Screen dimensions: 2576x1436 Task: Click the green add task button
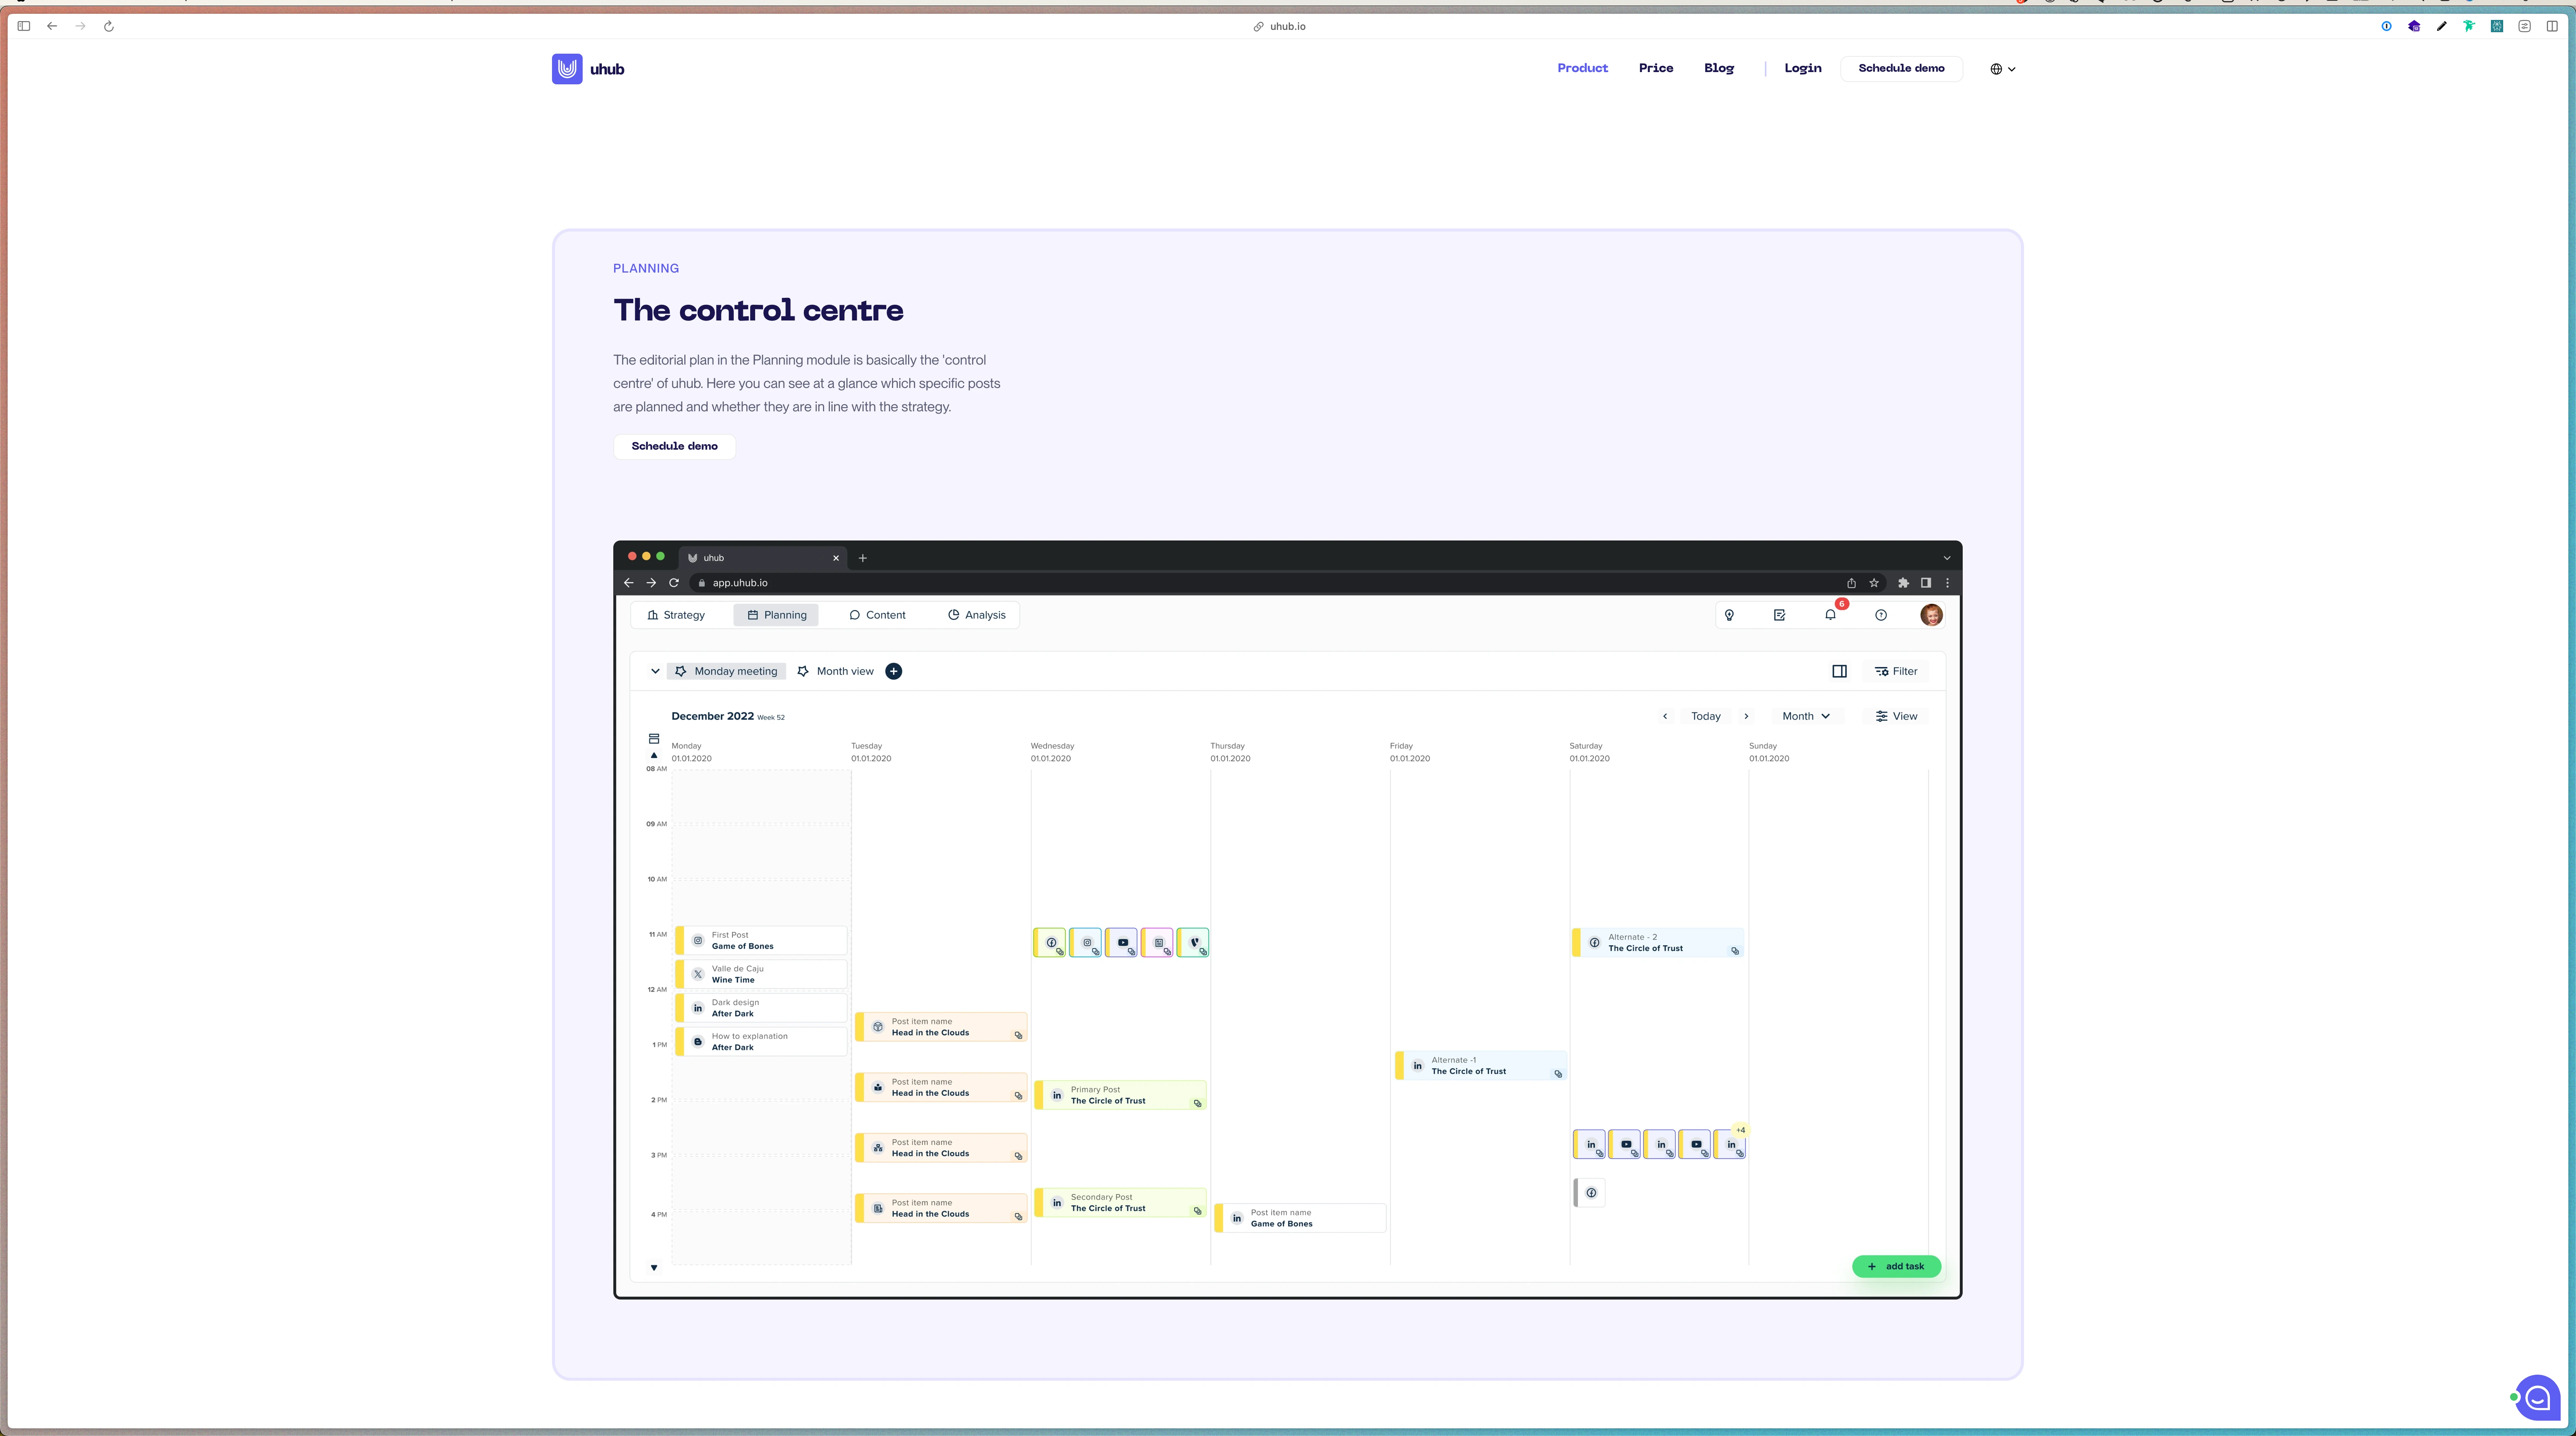[1896, 1266]
